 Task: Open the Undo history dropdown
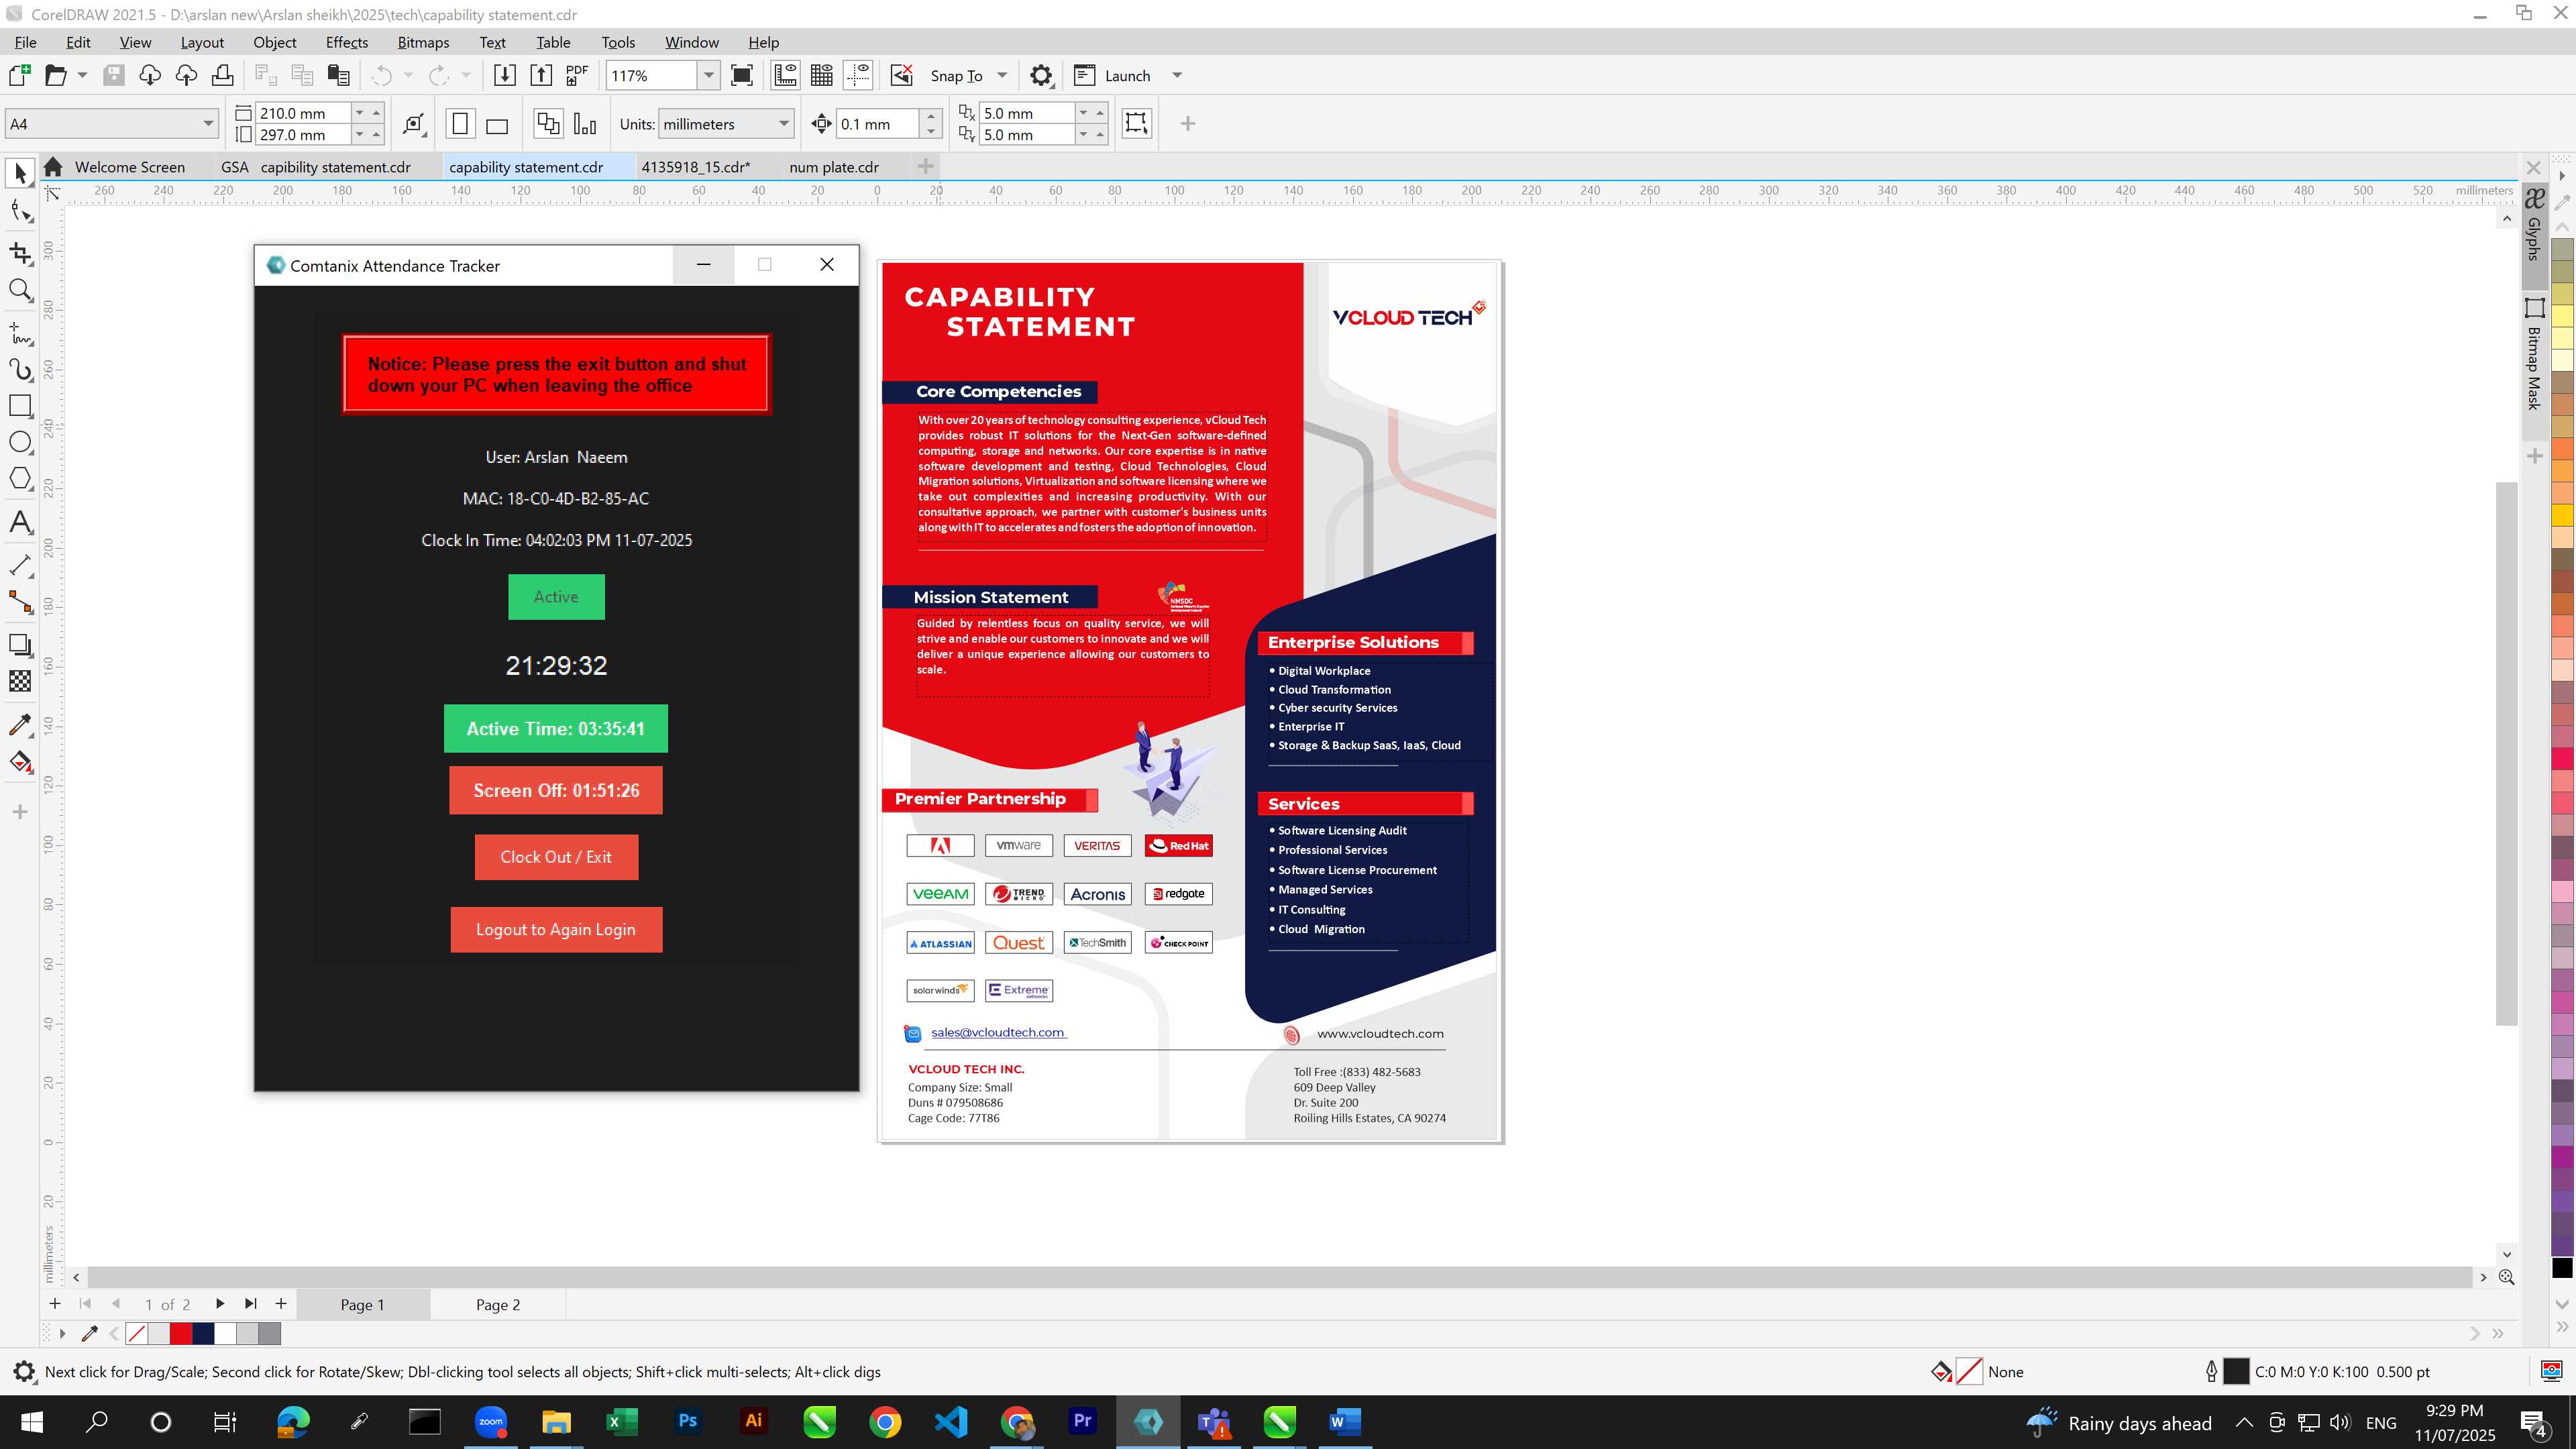(x=408, y=75)
